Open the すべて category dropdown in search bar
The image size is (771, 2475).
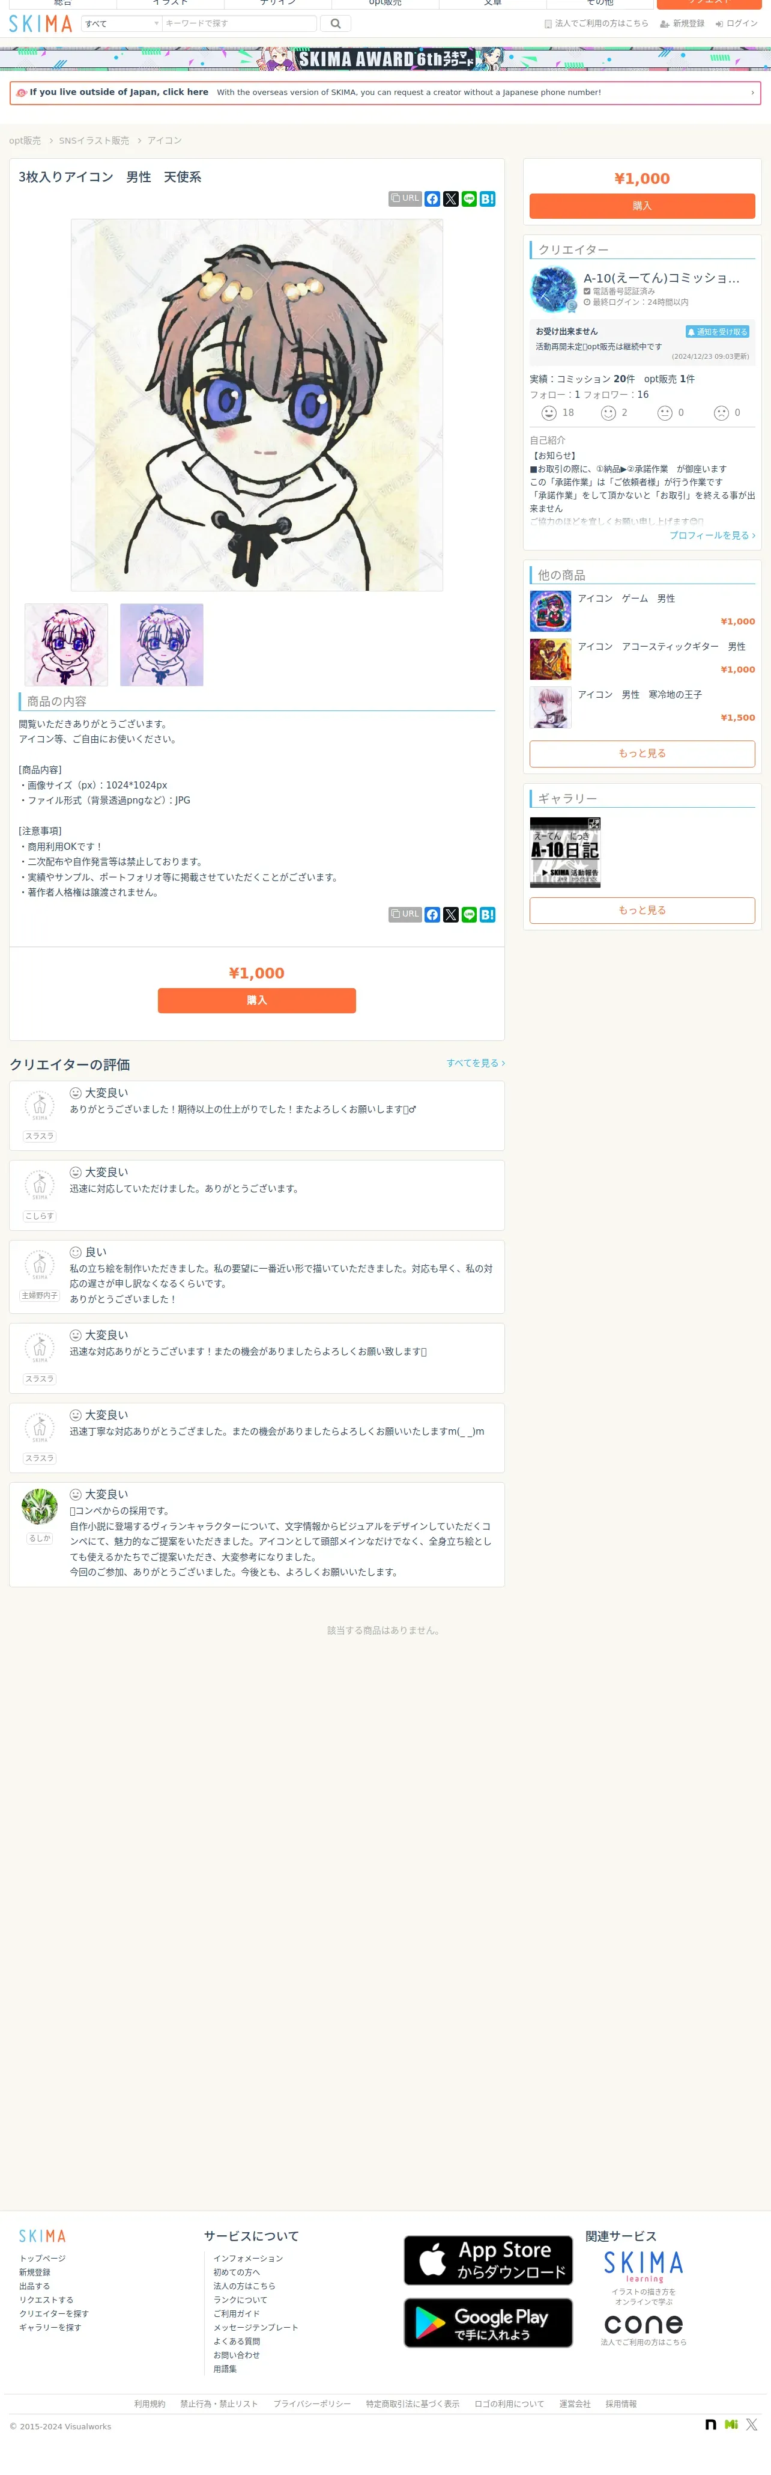click(121, 23)
